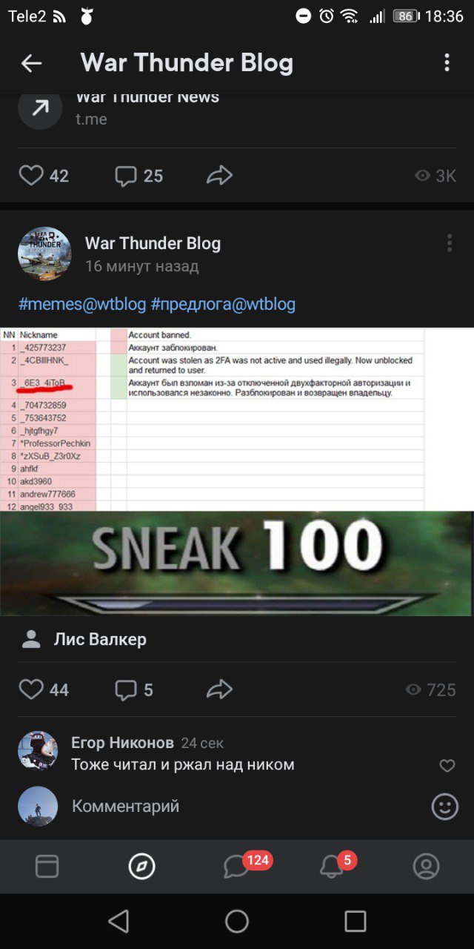Screen dimensions: 474x949
Task: Like Егор Никонов's comment
Action: pyautogui.click(x=447, y=766)
